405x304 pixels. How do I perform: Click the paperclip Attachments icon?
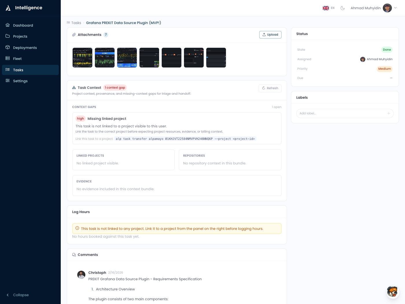tap(74, 35)
